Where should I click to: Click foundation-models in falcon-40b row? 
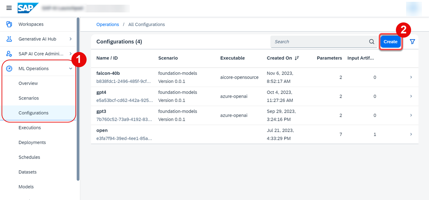click(178, 73)
